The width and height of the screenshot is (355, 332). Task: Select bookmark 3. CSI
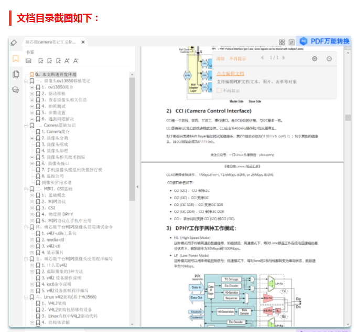pyautogui.click(x=48, y=208)
